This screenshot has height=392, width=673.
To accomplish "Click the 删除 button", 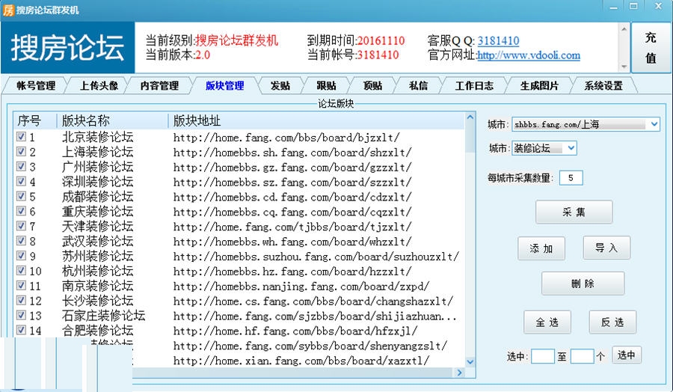I will coord(583,284).
